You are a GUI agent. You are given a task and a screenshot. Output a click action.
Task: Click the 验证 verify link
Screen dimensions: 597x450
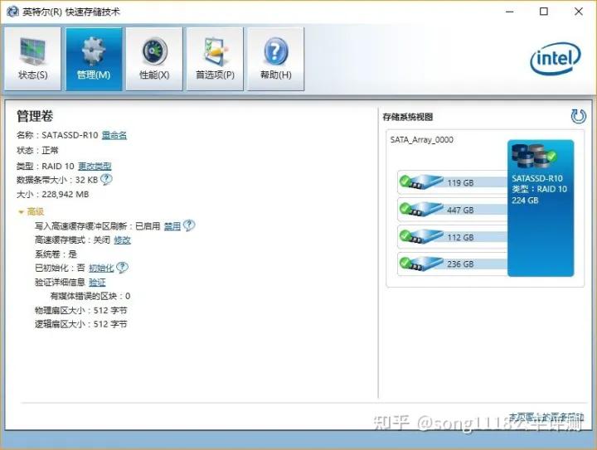(97, 283)
